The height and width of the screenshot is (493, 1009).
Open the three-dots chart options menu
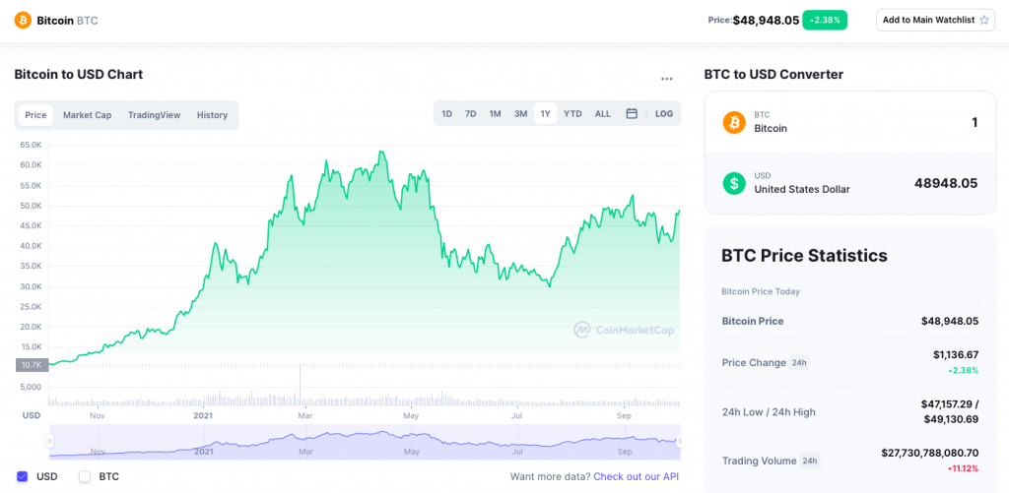pos(667,79)
